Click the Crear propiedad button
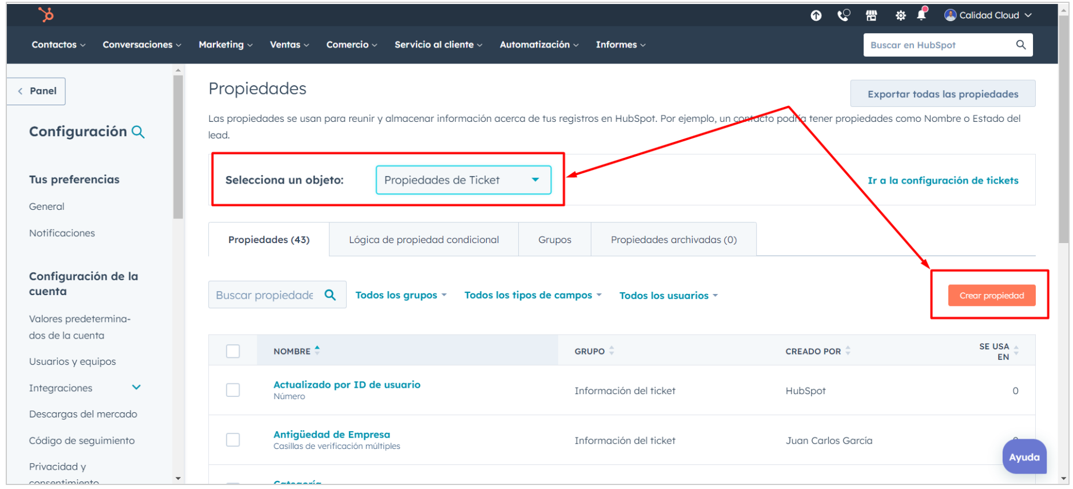Screen dimensions: 1073x489 click(991, 296)
